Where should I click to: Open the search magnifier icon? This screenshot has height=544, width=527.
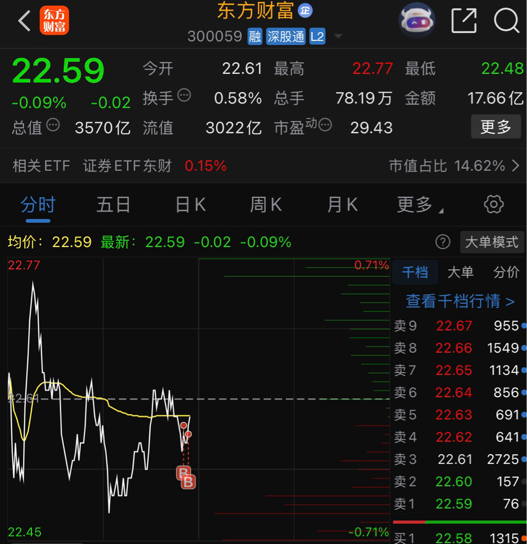pos(506,21)
